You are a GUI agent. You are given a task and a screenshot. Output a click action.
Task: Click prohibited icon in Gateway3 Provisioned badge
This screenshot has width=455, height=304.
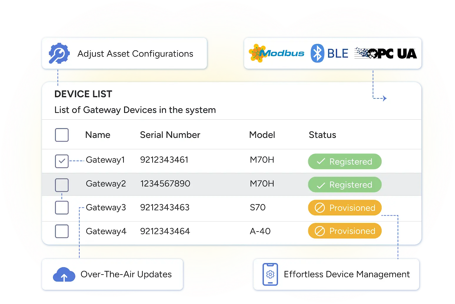pyautogui.click(x=320, y=208)
